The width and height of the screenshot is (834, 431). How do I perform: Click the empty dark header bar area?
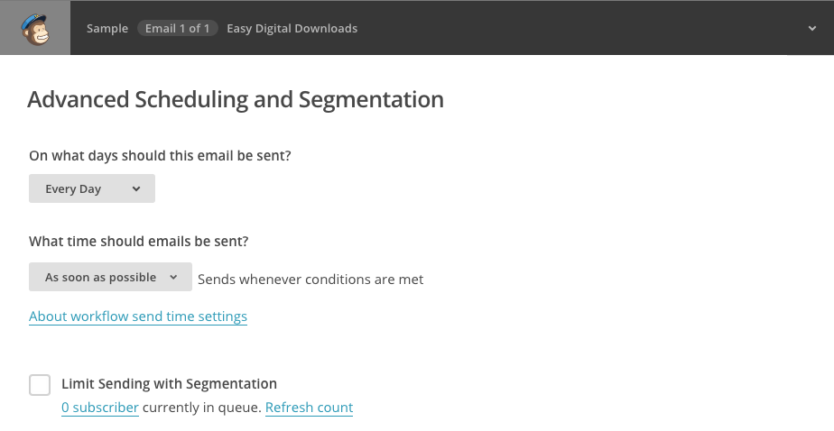click(x=578, y=29)
